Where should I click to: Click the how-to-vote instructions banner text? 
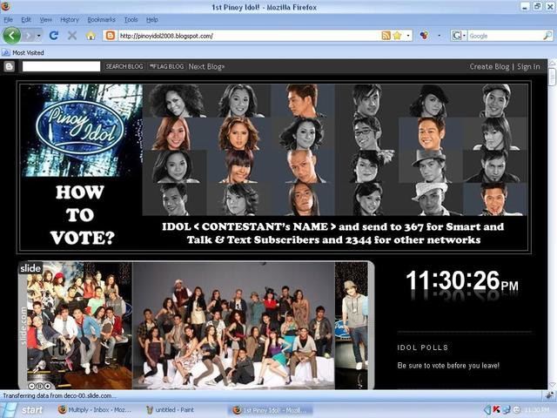333,233
